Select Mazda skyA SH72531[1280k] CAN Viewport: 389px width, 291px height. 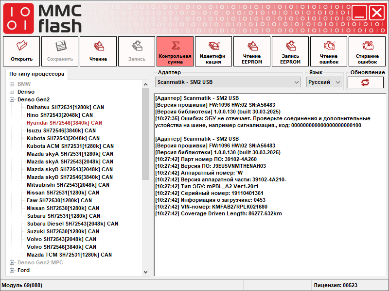click(70, 154)
